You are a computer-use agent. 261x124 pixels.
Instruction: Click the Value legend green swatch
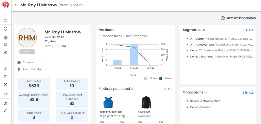[161, 78]
